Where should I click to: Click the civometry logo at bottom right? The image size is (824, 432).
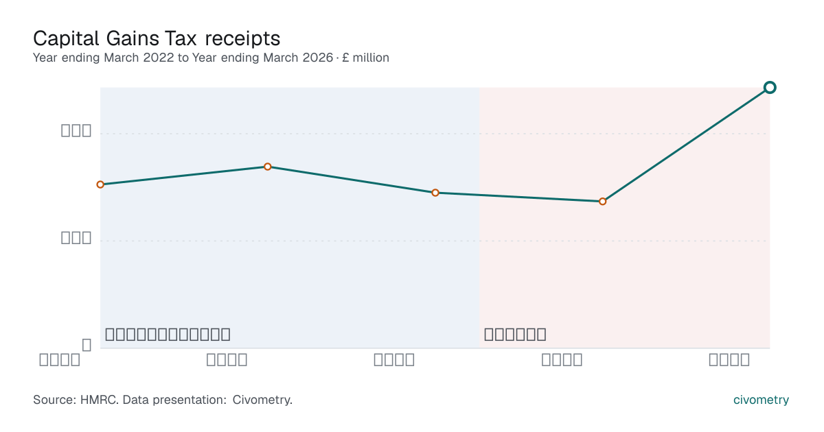[x=761, y=400]
